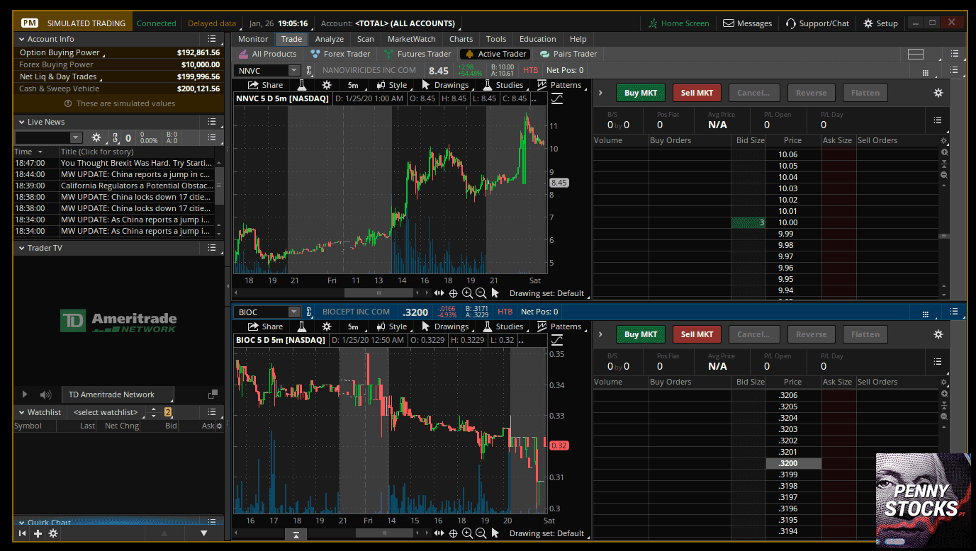
Task: Open the Active Trader gear for BIOC
Action: [938, 334]
